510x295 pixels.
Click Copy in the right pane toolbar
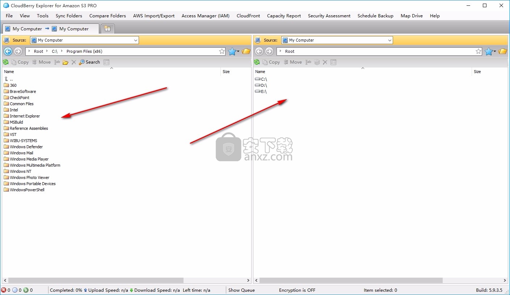pyautogui.click(x=271, y=62)
